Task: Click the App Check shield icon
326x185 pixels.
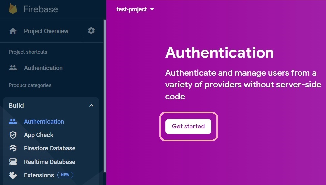Action: click(x=13, y=135)
